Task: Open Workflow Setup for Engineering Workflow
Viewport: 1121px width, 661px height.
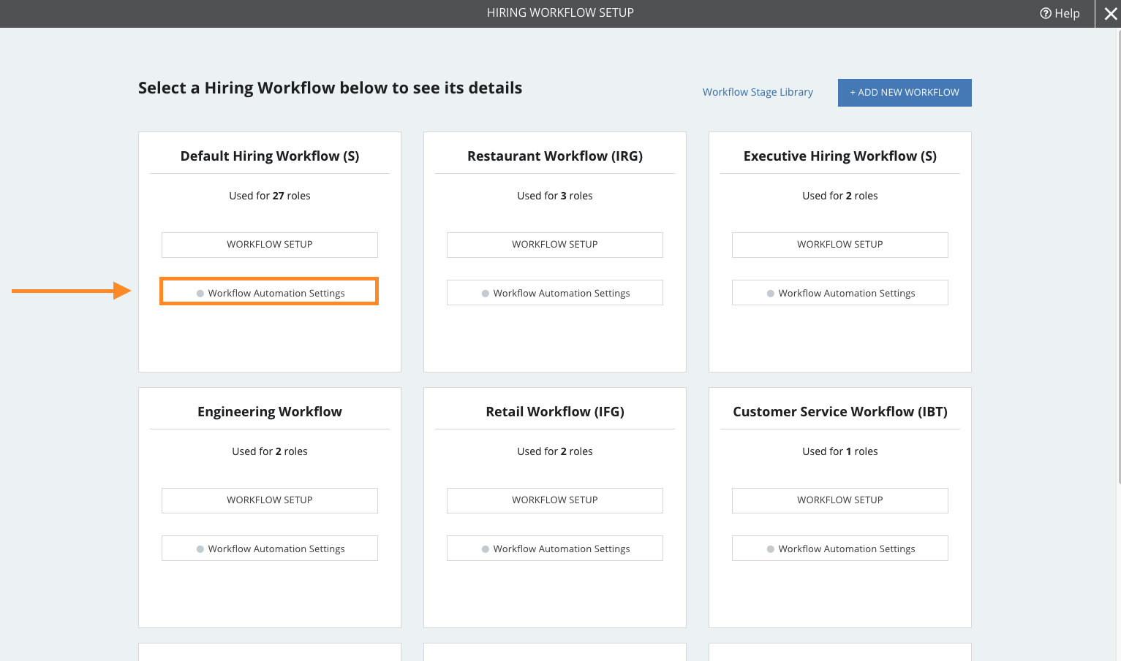Action: click(270, 500)
